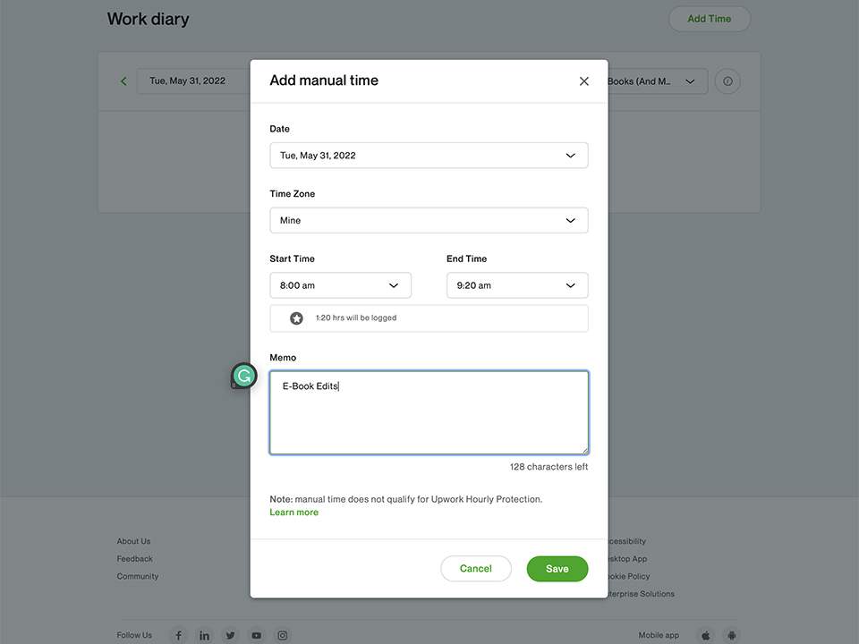This screenshot has height=644, width=859.
Task: Open the End Time dropdown
Action: (x=517, y=285)
